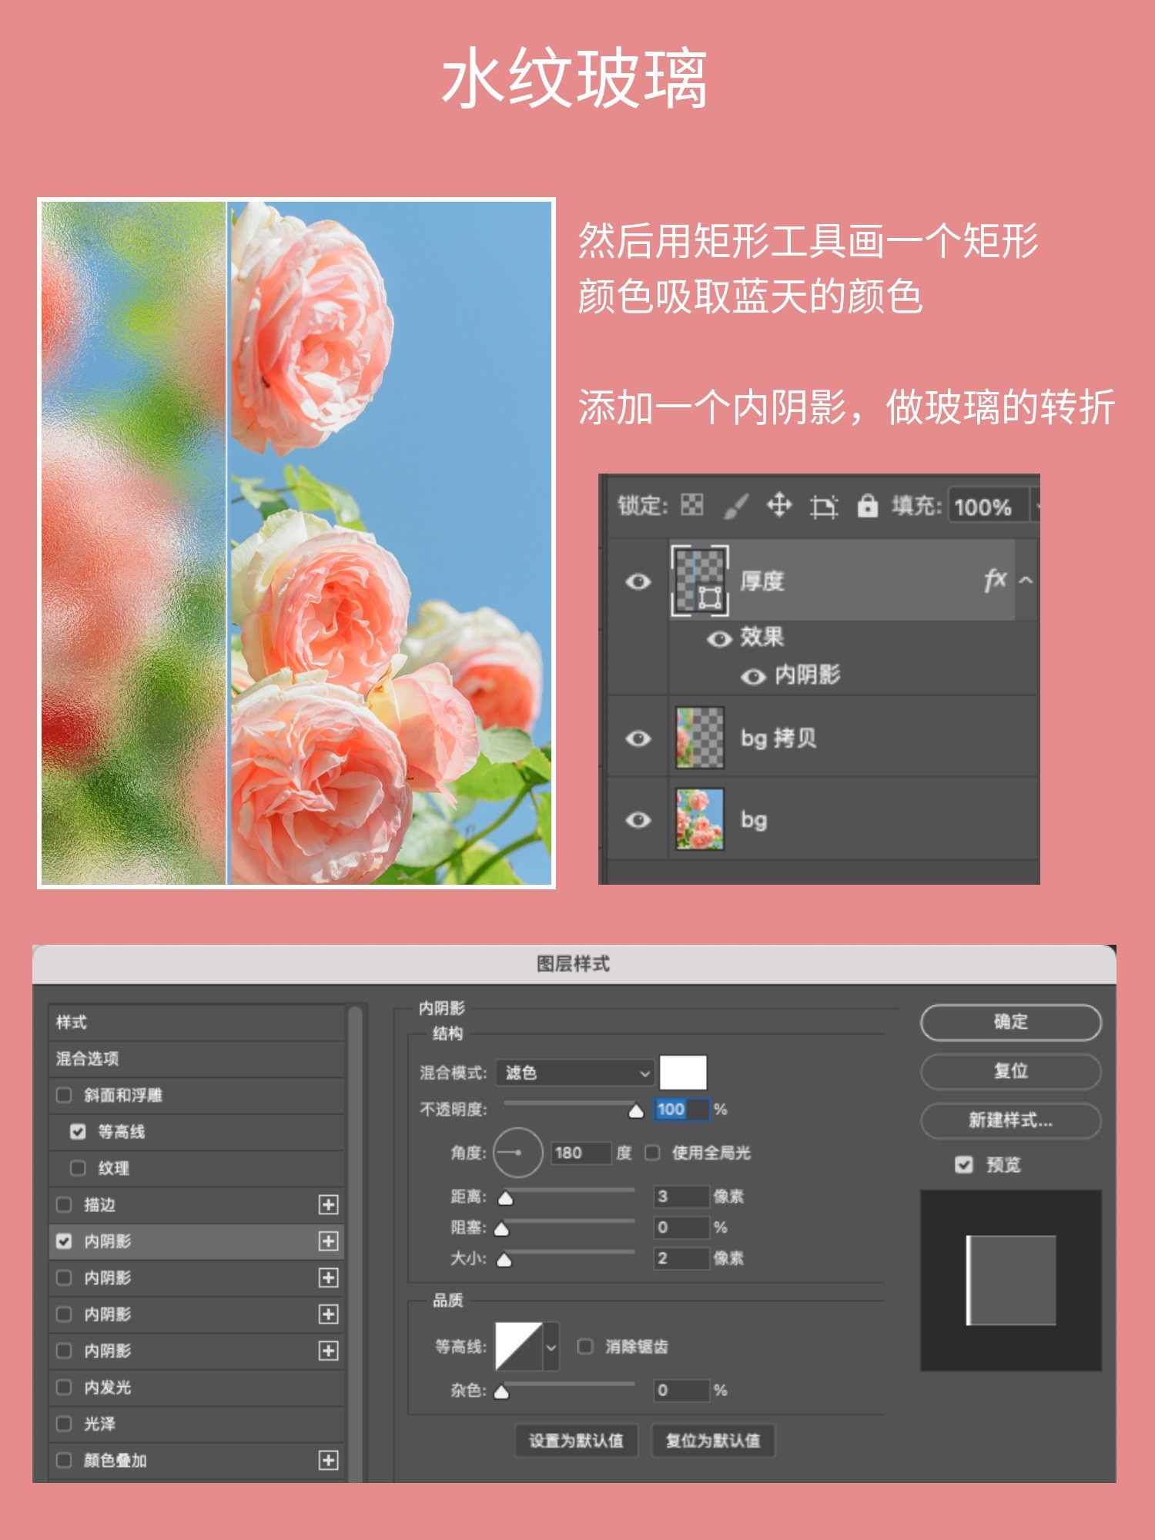Viewport: 1155px width, 1540px height.
Task: Click the 等高线 contour preview
Action: 518,1347
